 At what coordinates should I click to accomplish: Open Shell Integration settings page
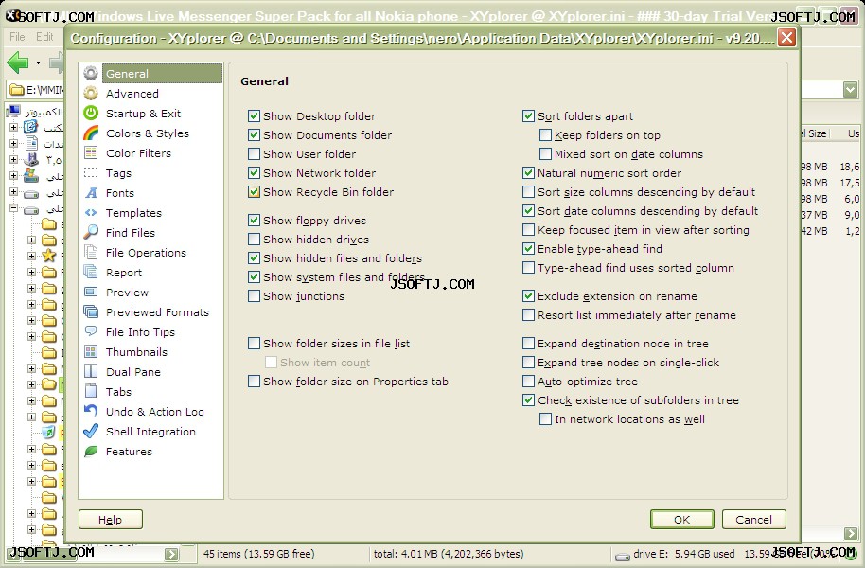[150, 431]
